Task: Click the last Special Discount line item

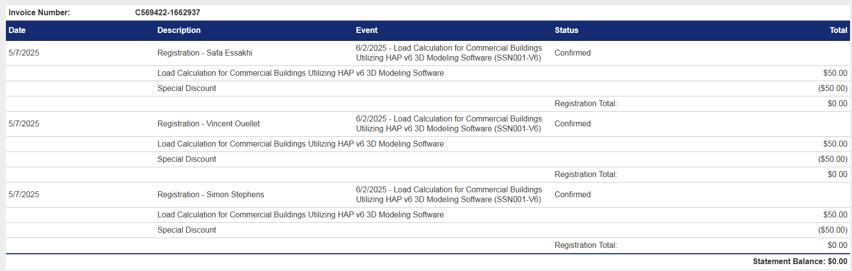Action: tap(187, 230)
